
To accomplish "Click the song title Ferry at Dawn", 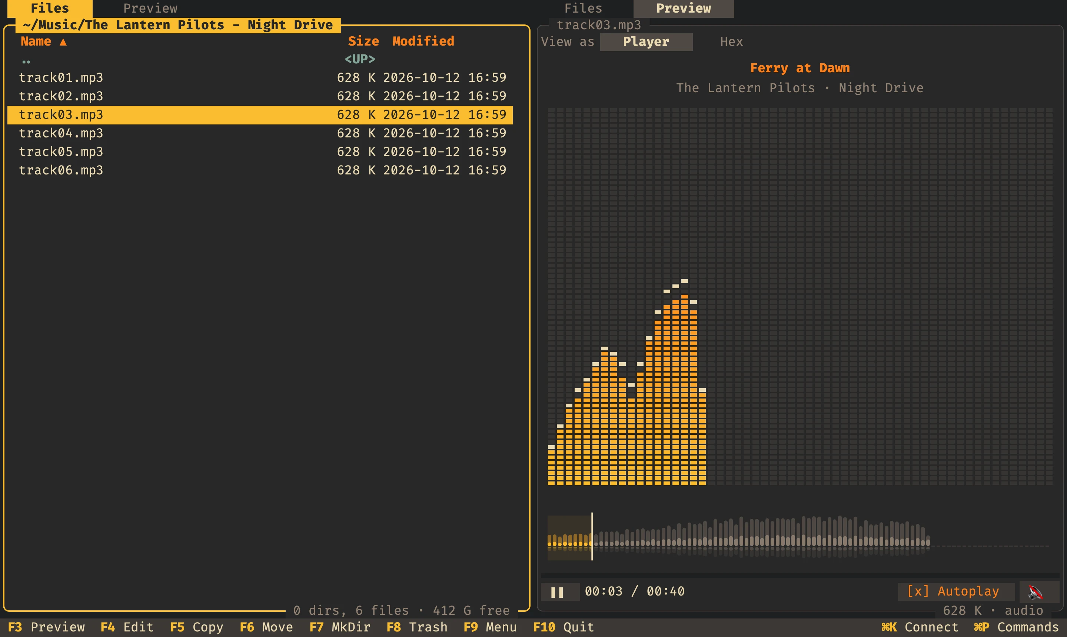I will click(x=800, y=68).
